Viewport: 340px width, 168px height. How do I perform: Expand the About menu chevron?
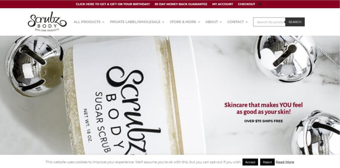pos(221,22)
